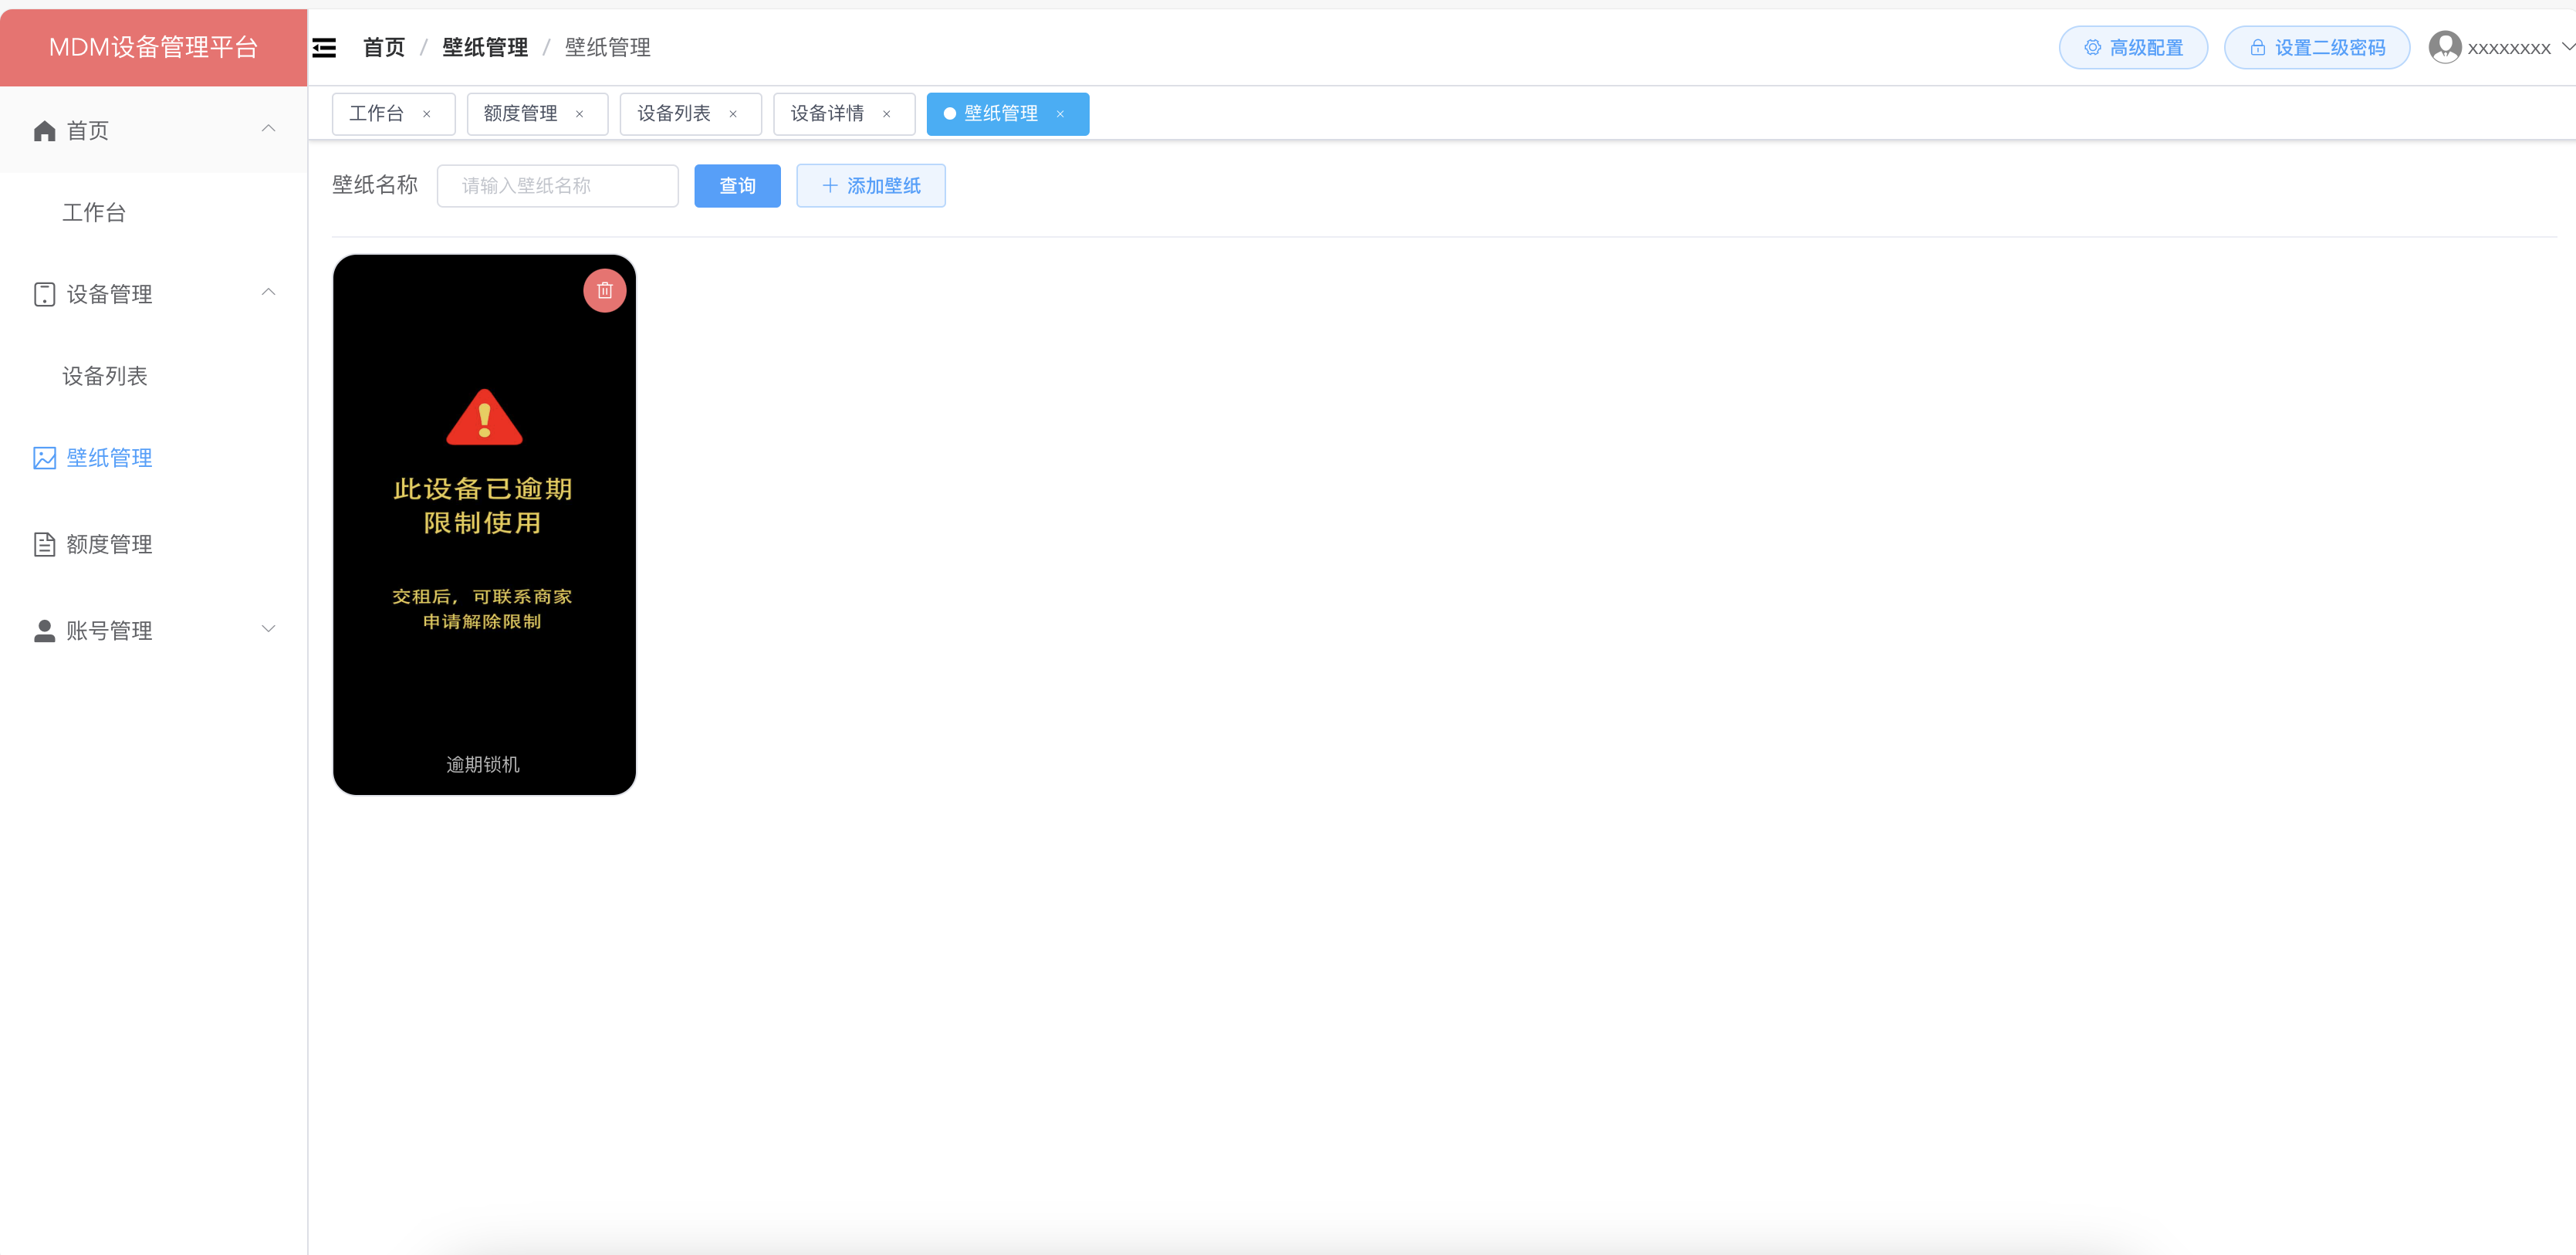
Task: Switch to the 额度管理 tab
Action: tap(520, 114)
